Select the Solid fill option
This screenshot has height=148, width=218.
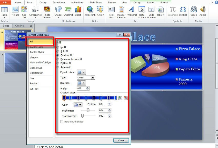point(58,51)
